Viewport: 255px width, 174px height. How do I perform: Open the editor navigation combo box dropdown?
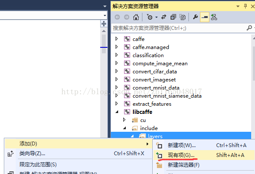pyautogui.click(x=105, y=15)
